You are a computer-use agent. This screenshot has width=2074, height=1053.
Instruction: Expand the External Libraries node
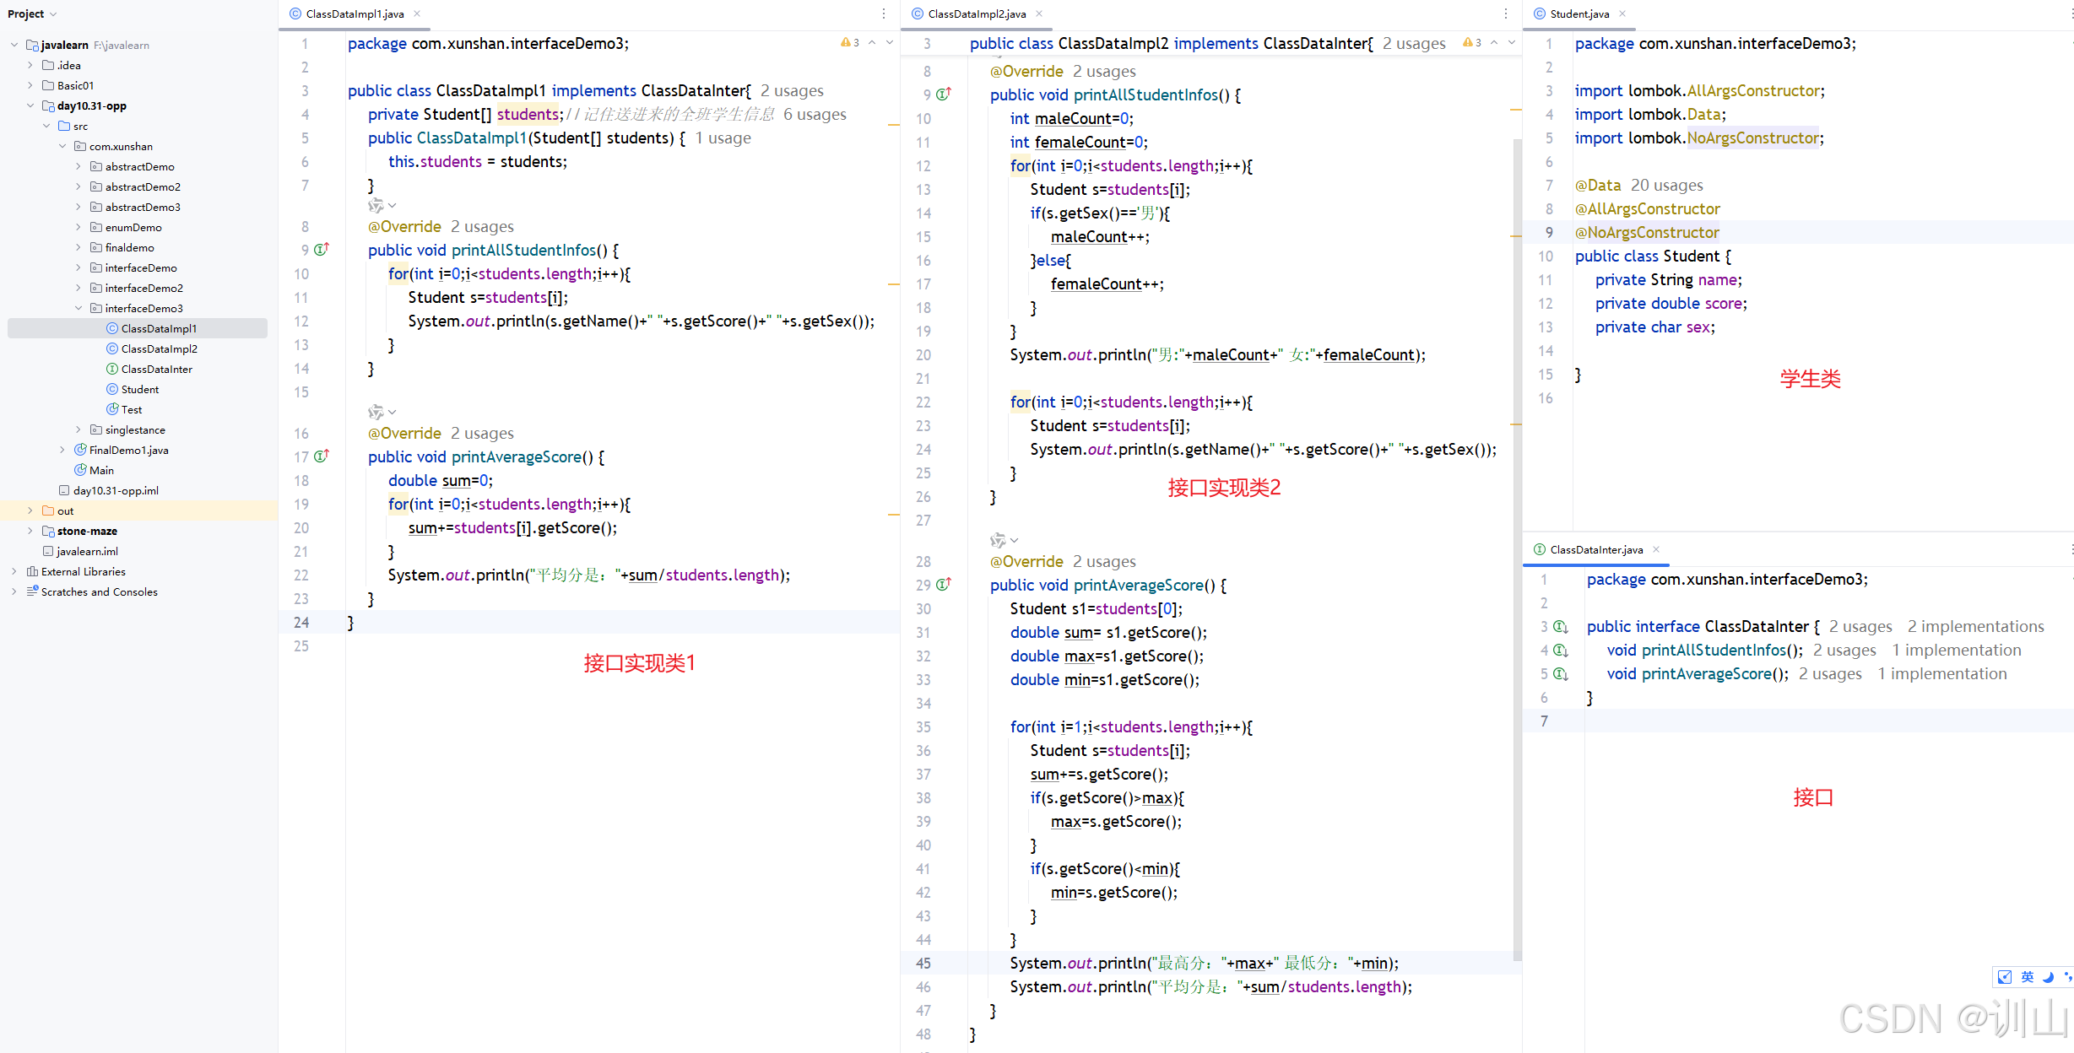[14, 571]
